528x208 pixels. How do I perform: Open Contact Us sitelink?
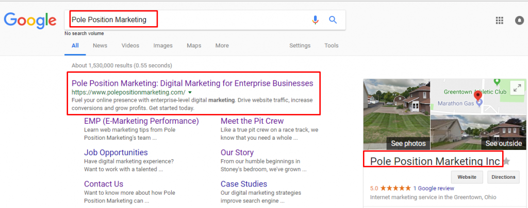tap(104, 184)
